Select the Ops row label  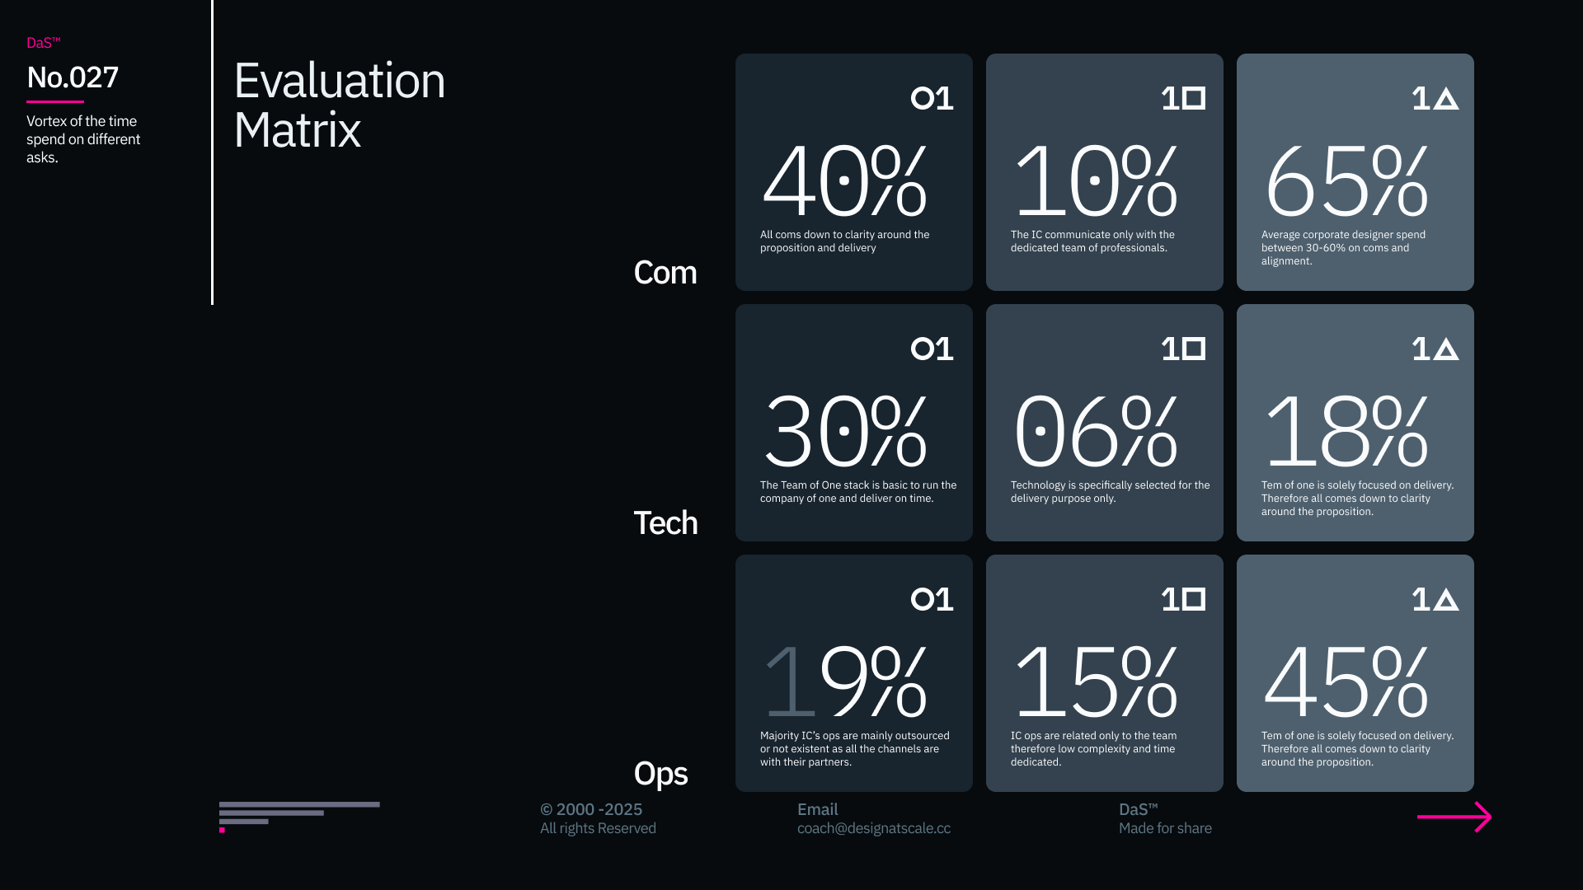coord(660,774)
